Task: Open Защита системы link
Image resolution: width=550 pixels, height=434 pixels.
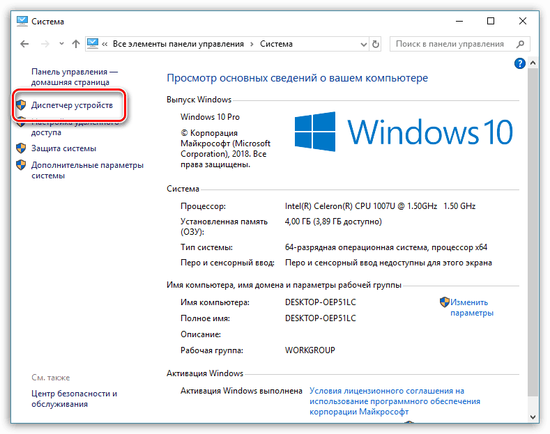Action: [x=63, y=148]
